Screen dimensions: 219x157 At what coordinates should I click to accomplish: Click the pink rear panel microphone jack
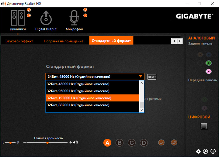coord(209,72)
